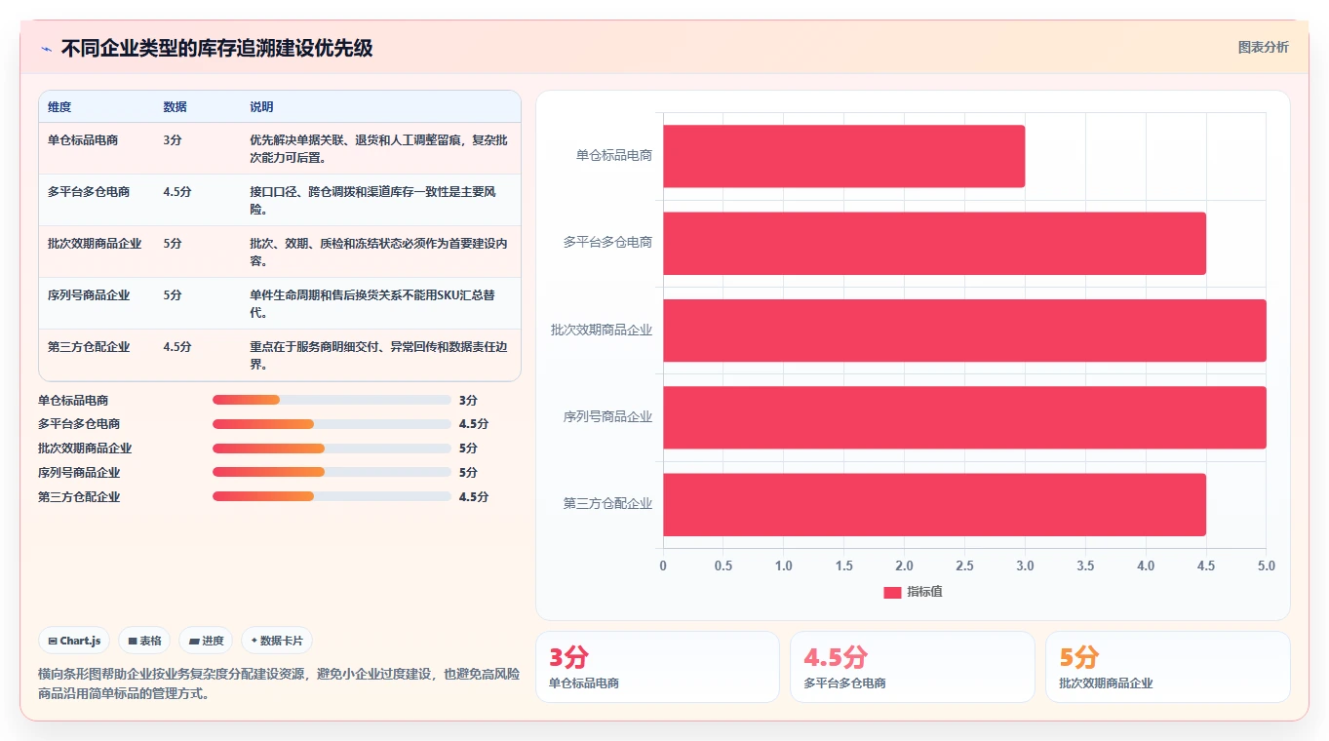Click the 多平台多仓电商 chart bar
This screenshot has width=1329, height=741.
pyautogui.click(x=934, y=243)
